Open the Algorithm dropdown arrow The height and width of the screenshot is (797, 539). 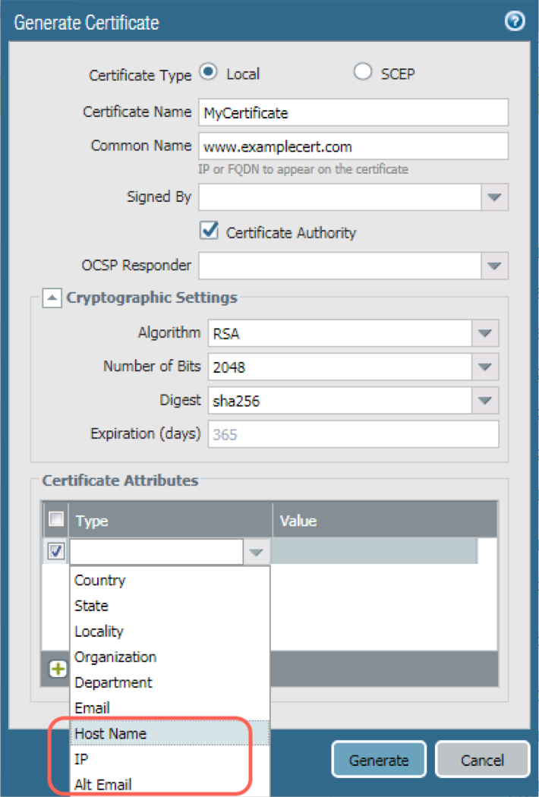pyautogui.click(x=484, y=333)
